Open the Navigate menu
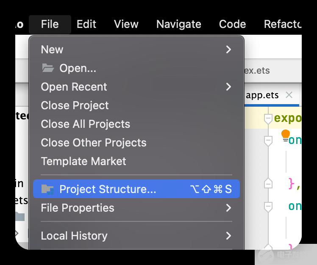The image size is (317, 265). 178,24
